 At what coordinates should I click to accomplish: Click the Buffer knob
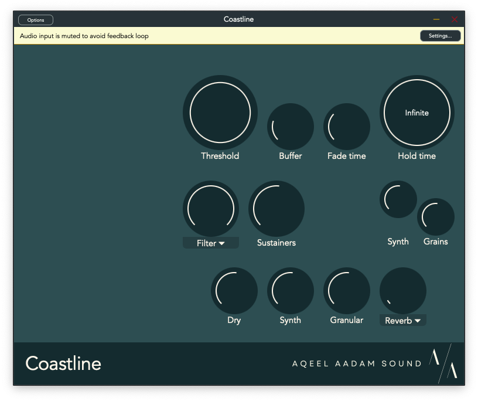point(291,127)
